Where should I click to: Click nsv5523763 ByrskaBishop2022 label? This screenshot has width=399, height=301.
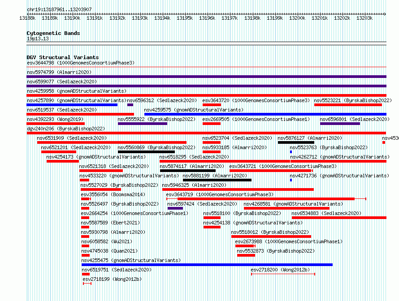point(329,147)
